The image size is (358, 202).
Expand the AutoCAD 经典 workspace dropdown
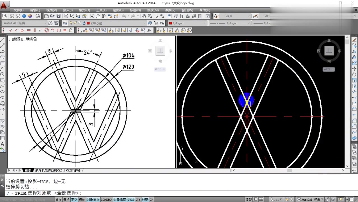coord(46,23)
